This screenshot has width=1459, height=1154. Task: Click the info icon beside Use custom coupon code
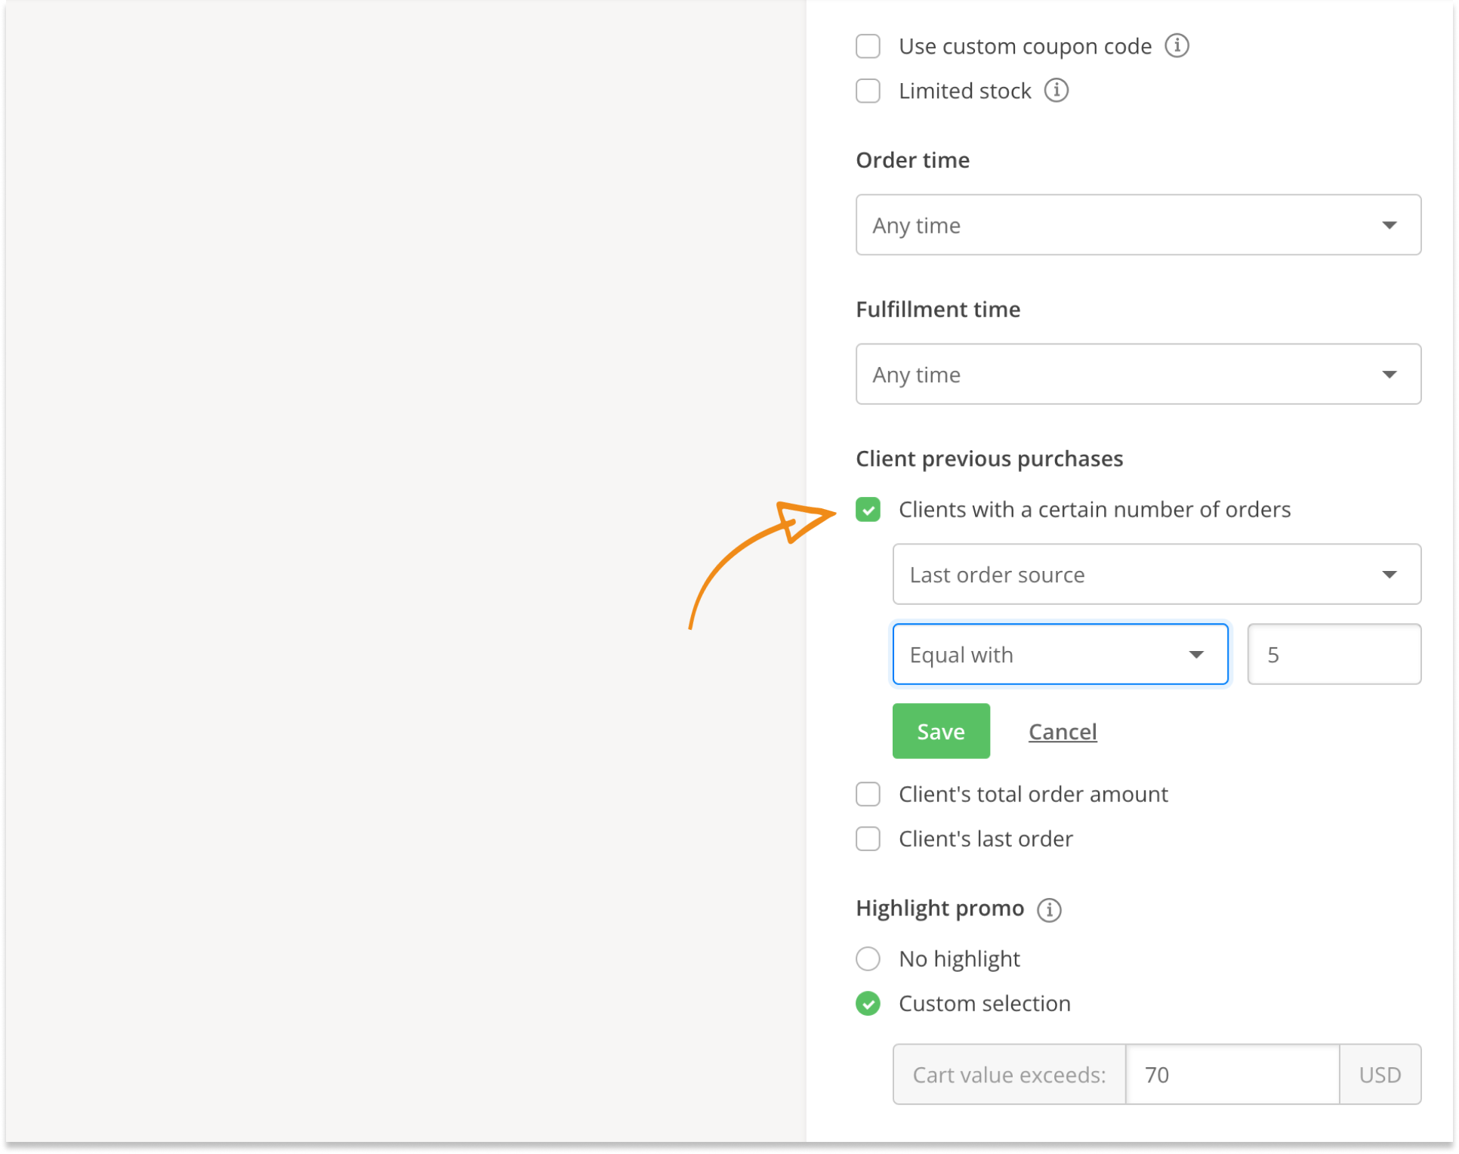(1177, 45)
